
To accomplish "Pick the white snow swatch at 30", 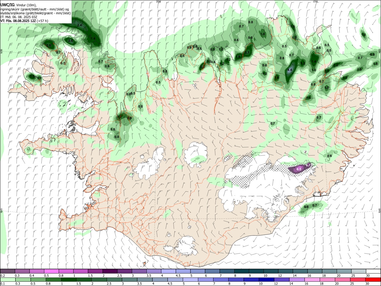I will (373, 271).
